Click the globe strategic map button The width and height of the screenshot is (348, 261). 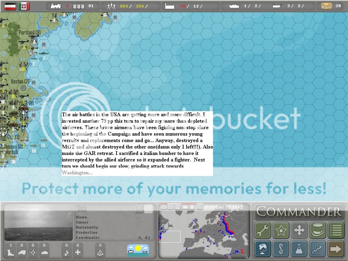click(263, 248)
